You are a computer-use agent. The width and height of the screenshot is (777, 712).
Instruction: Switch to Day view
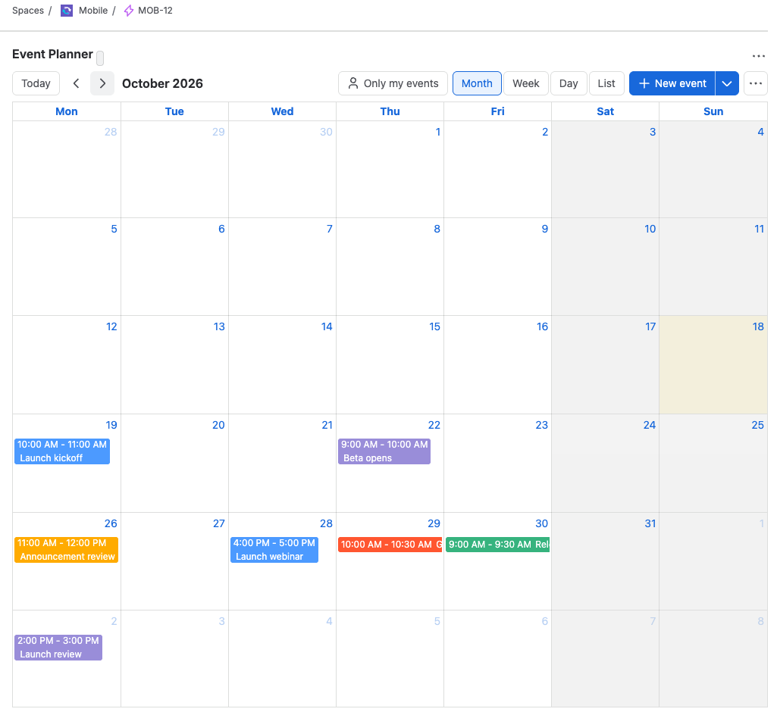[x=569, y=83]
